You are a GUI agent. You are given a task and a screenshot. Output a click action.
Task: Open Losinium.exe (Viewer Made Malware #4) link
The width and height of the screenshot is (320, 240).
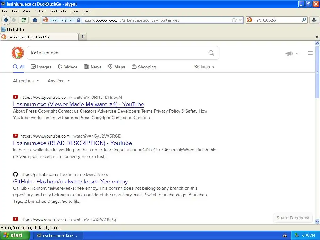tap(78, 104)
